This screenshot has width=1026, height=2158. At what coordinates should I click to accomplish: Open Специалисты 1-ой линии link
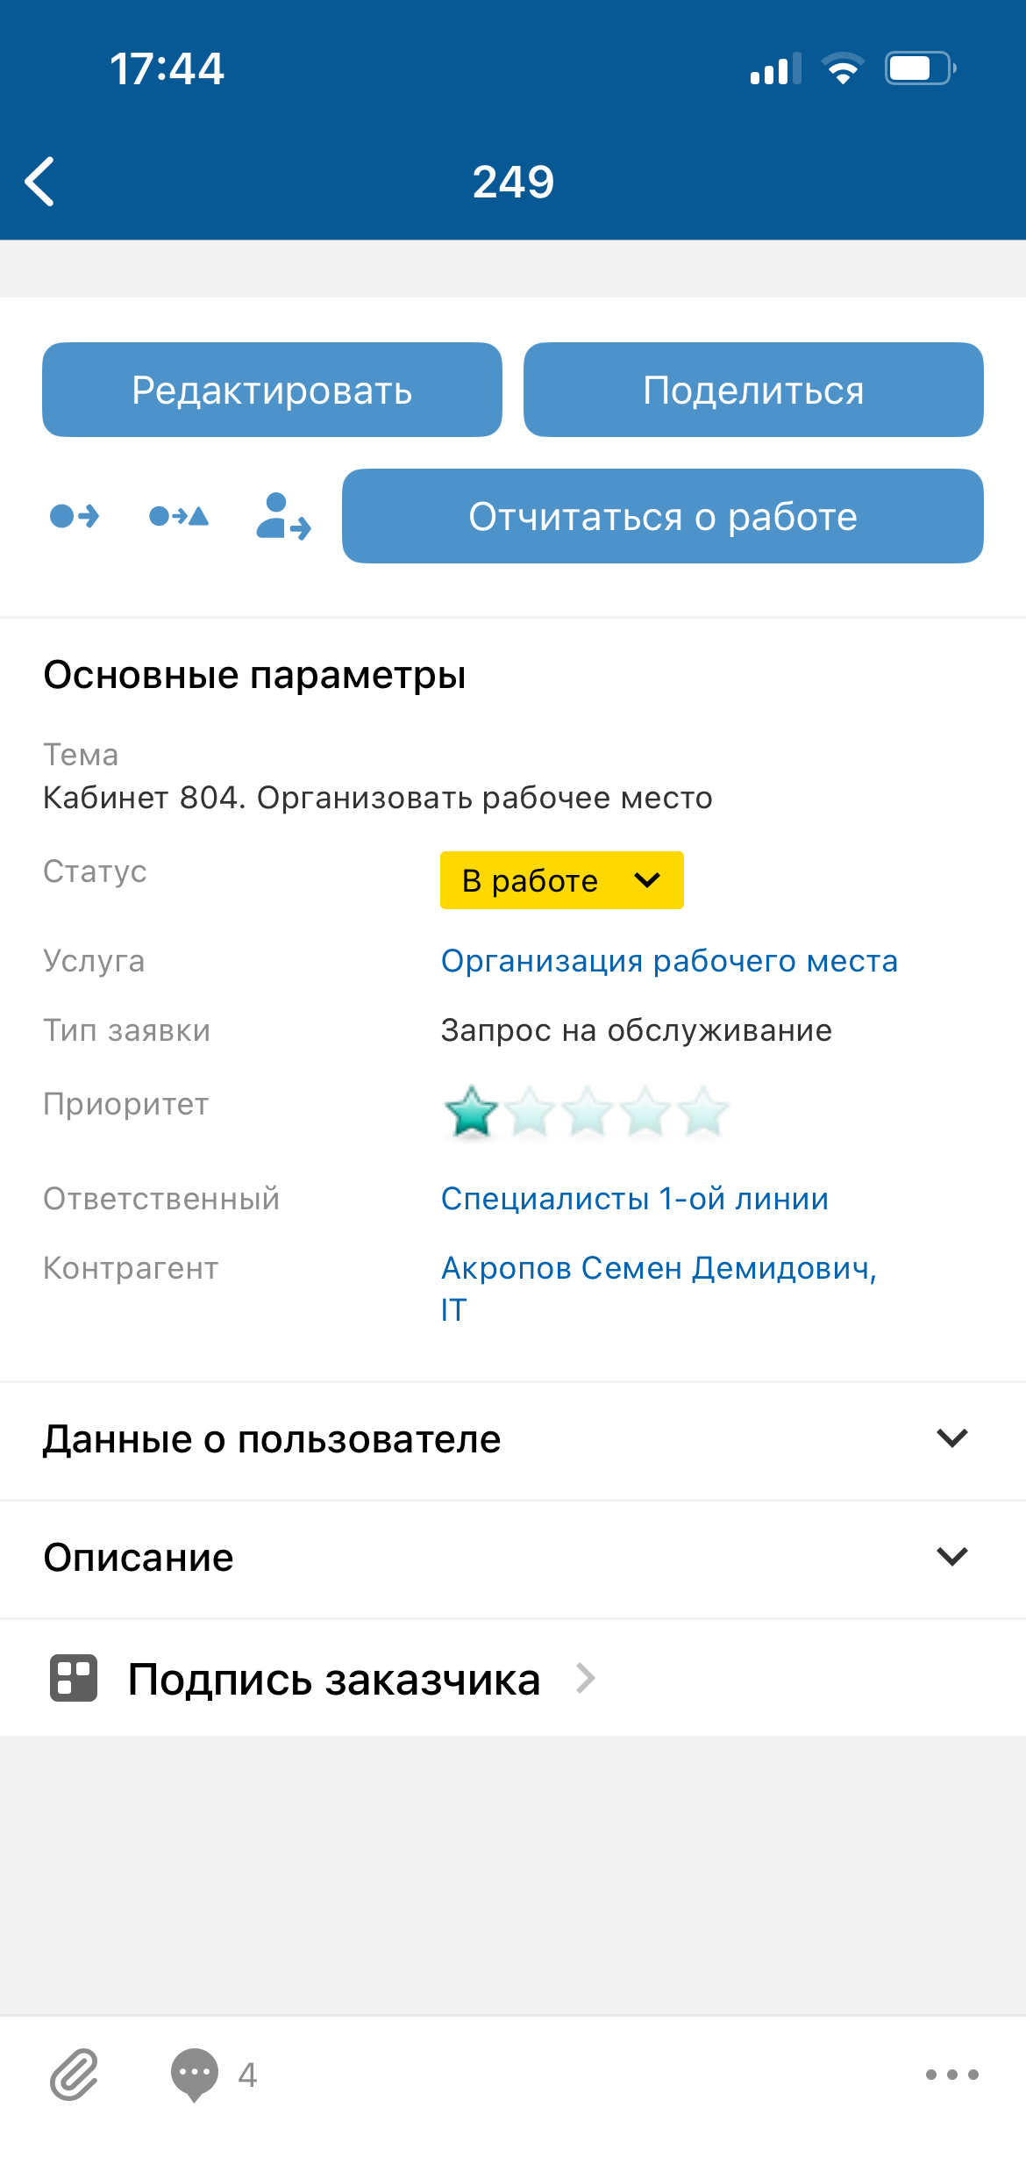635,1199
